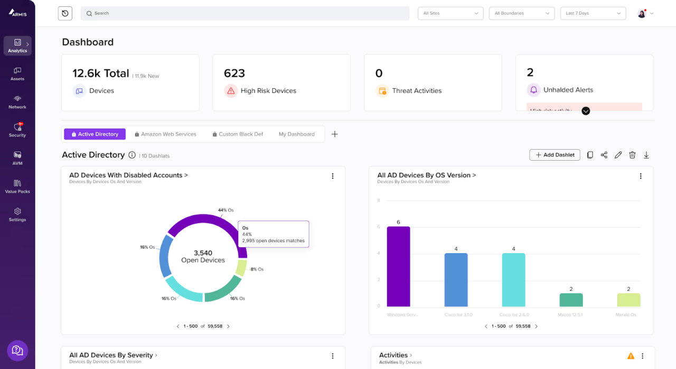
Task: Switch to the Amazon Web Services tab
Action: pos(165,134)
